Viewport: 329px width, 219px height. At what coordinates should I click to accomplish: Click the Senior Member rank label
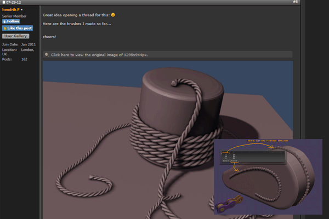tap(14, 16)
